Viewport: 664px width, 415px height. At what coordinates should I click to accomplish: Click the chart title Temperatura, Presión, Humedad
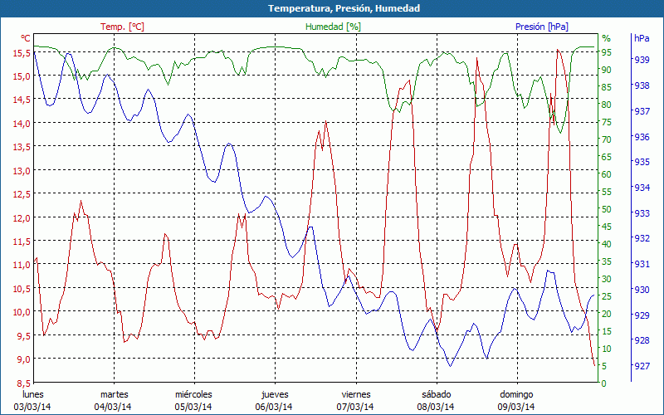[332, 8]
